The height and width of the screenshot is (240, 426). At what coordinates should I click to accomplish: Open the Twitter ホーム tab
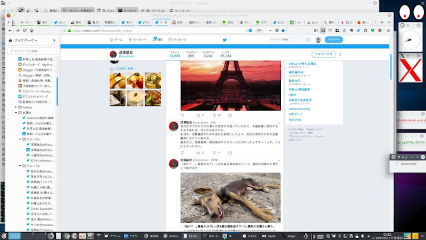116,40
